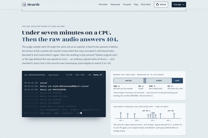Click the '390 s' axis label
The height and width of the screenshot is (138, 208).
137,121
